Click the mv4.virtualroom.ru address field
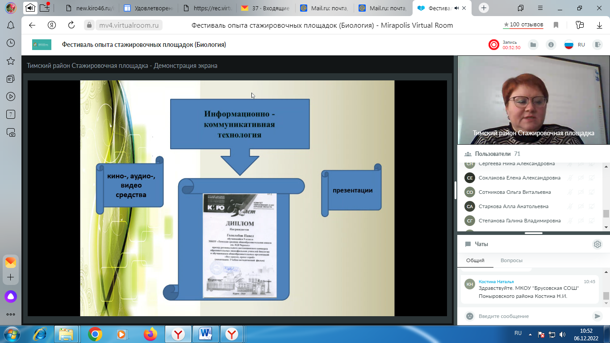Viewport: 610px width, 343px height. 129,25
